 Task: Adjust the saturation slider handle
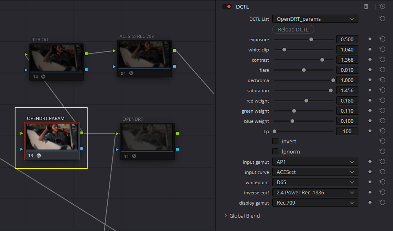click(x=331, y=90)
